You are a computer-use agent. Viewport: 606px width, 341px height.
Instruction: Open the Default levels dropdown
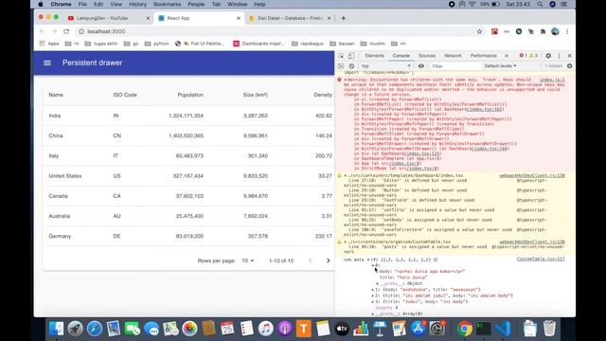[x=500, y=66]
